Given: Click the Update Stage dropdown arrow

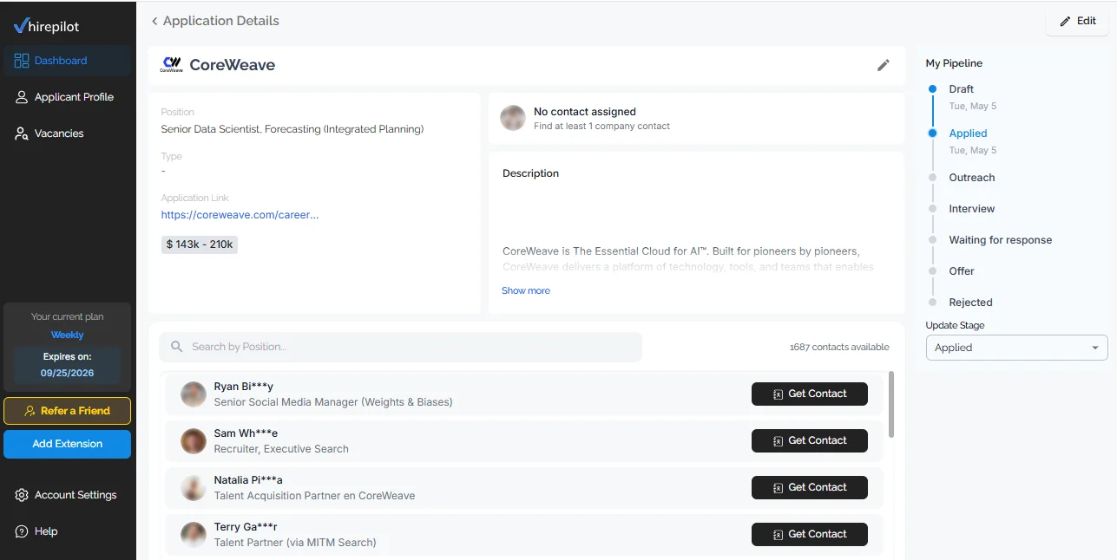Looking at the screenshot, I should point(1094,348).
